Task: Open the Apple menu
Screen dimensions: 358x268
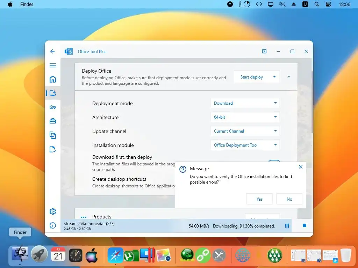Action: 10,4
